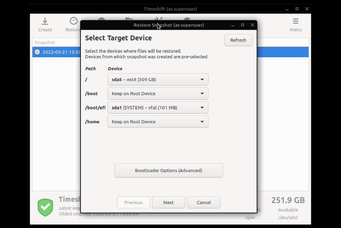Click the Create snapshot download icon
The height and width of the screenshot is (228, 341).
[45, 21]
